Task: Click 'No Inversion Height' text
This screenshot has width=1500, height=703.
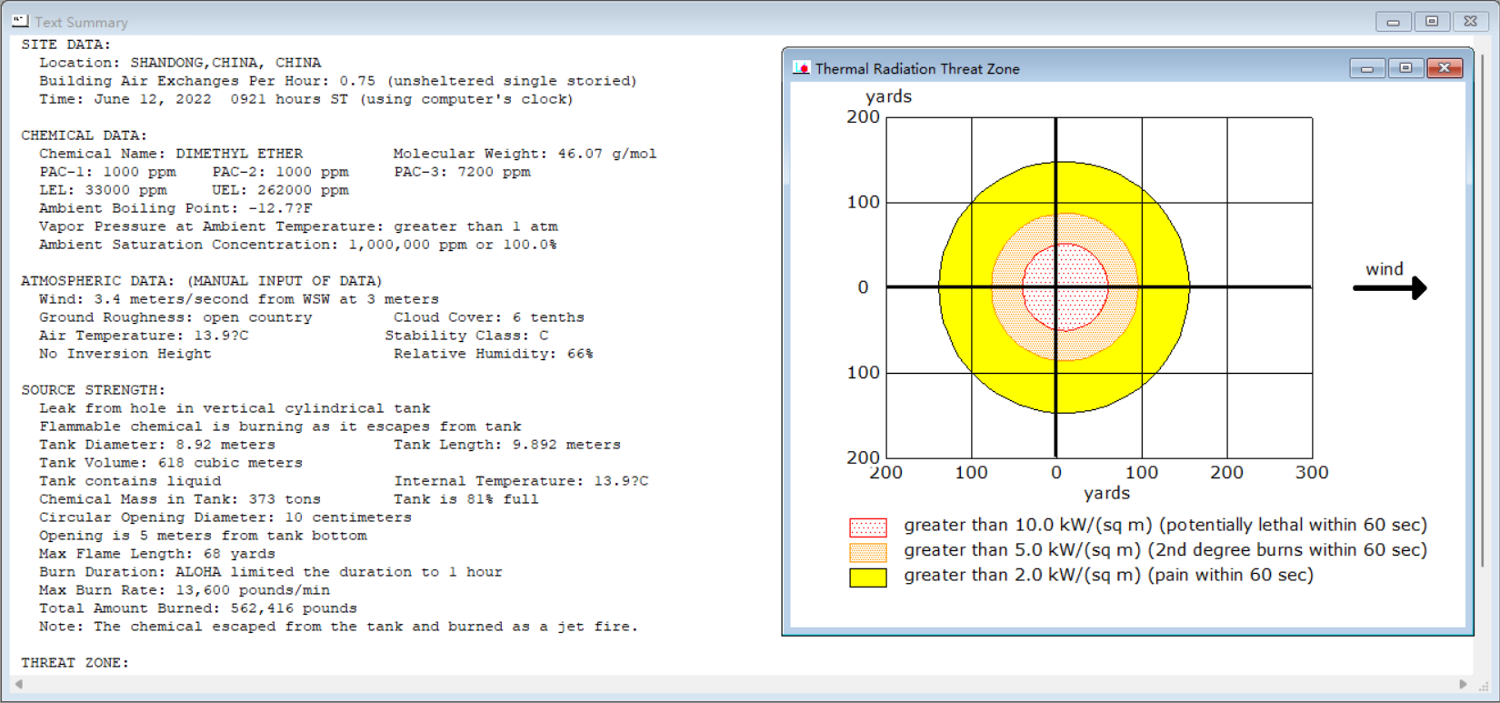Action: coord(125,354)
